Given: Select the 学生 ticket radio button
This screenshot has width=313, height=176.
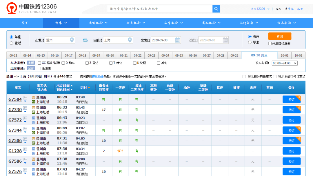Looking at the screenshot, I should [250, 42].
